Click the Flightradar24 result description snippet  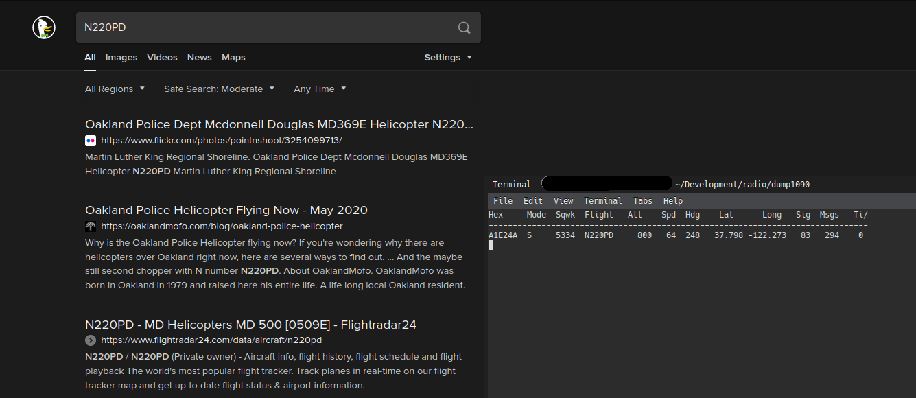coord(274,371)
